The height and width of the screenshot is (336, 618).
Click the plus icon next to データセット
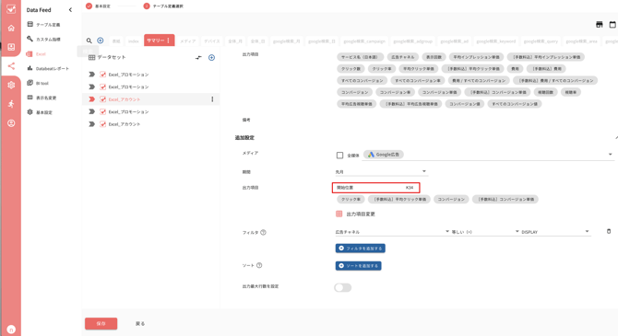pyautogui.click(x=211, y=57)
